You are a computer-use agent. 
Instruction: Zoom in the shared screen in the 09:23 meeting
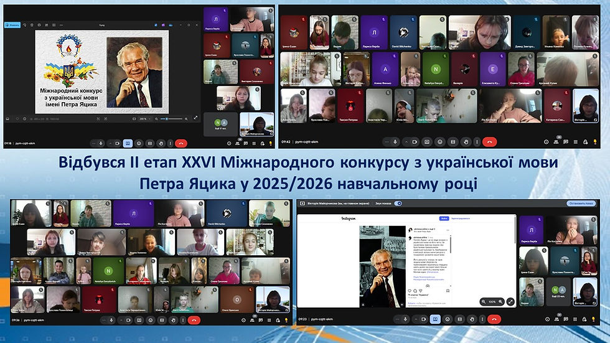point(500,301)
